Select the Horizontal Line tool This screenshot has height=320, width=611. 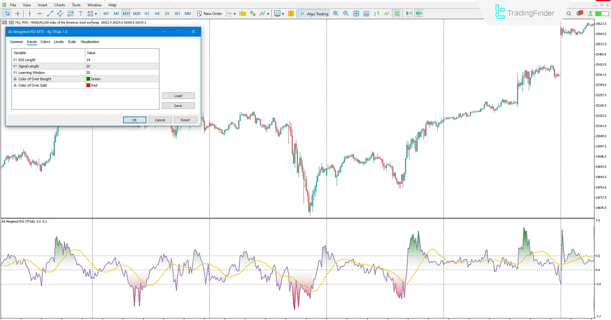pos(40,13)
